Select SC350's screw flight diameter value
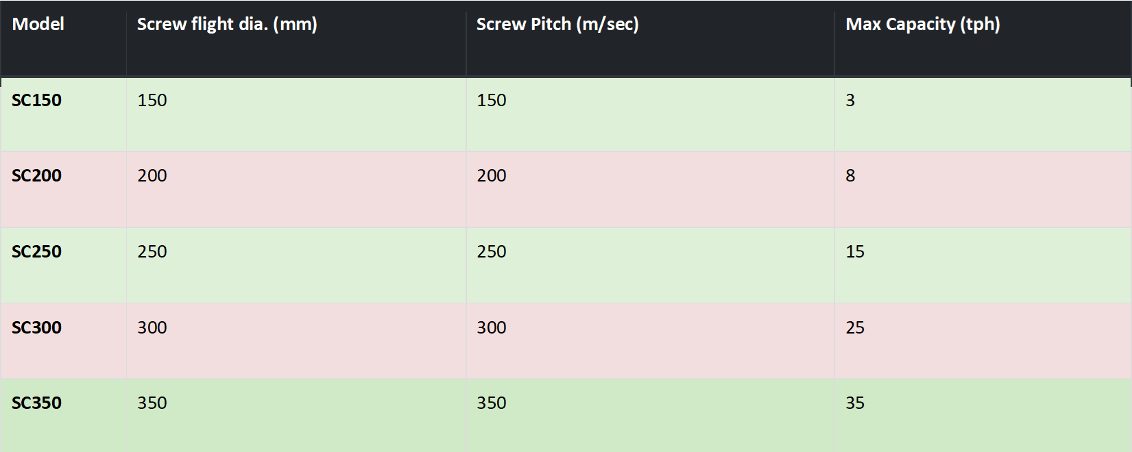The image size is (1132, 452). coord(152,403)
